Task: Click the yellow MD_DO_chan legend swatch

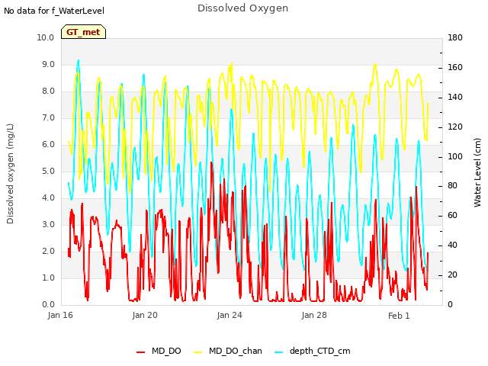Action: [x=198, y=352]
